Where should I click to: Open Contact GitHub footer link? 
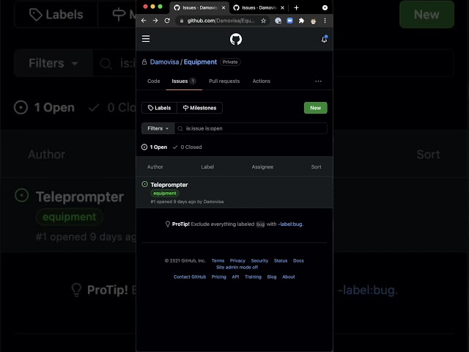tap(190, 277)
